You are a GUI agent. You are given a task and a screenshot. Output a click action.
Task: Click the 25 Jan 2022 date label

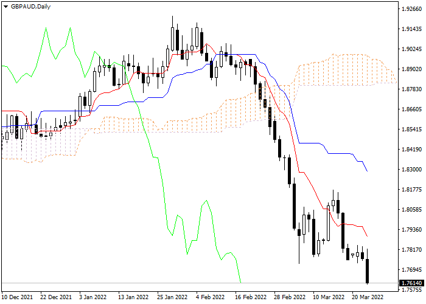point(172,297)
